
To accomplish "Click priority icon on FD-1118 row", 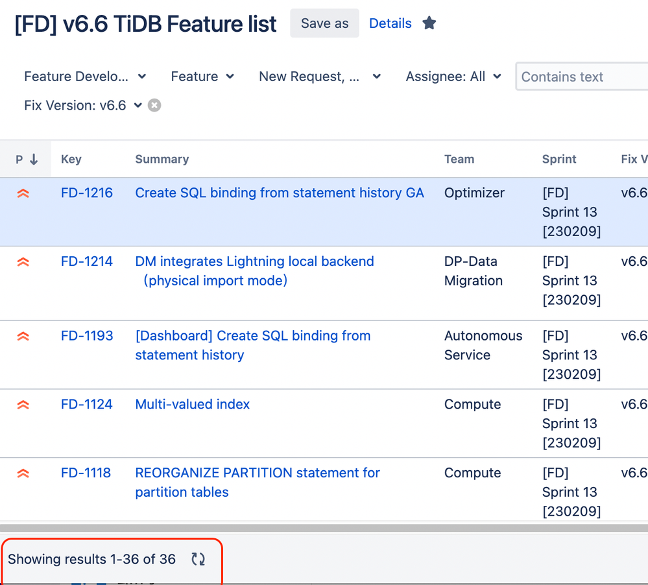I will click(x=23, y=473).
